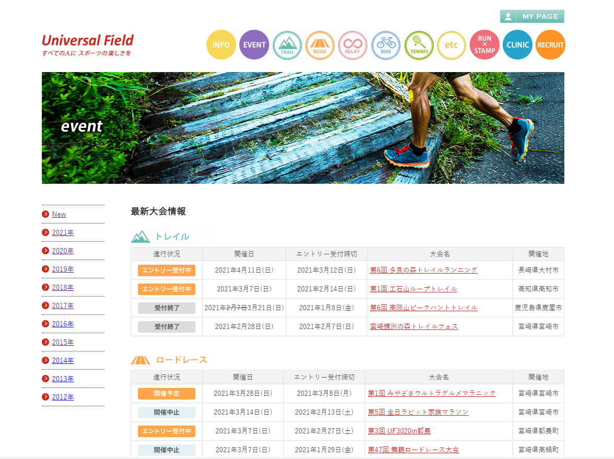Click the トレイル mountain section icon
The width and height of the screenshot is (614, 459).
(141, 237)
